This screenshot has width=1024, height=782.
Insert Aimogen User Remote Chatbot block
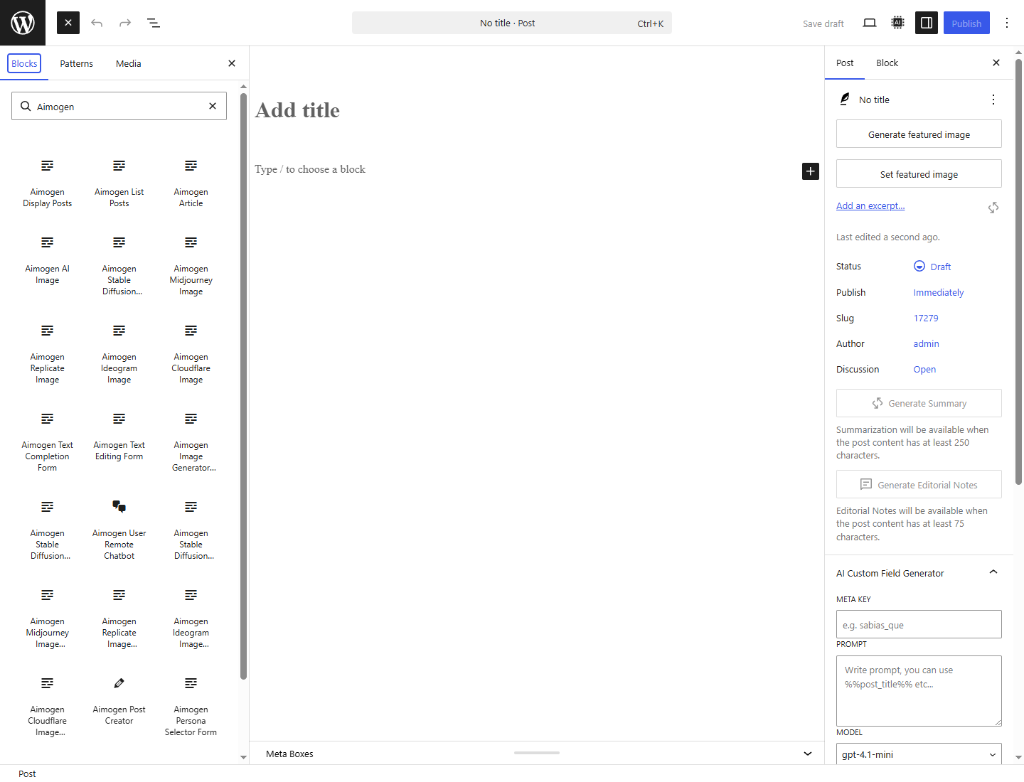[119, 530]
